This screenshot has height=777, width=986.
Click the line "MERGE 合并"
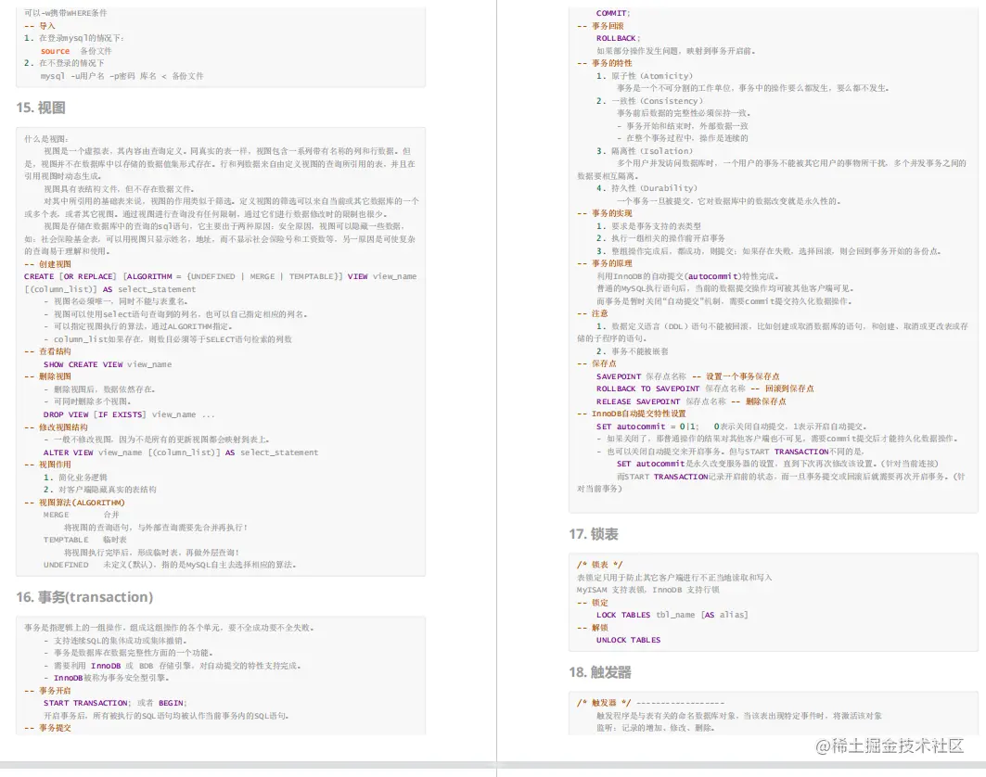pyautogui.click(x=81, y=515)
